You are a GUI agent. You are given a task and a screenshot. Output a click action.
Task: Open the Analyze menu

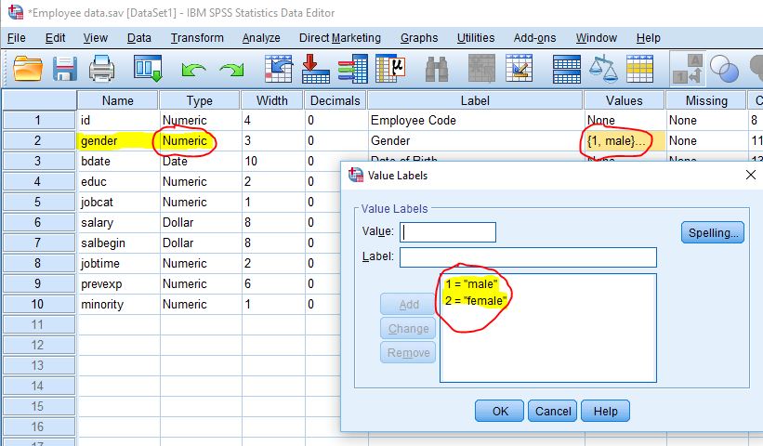261,38
